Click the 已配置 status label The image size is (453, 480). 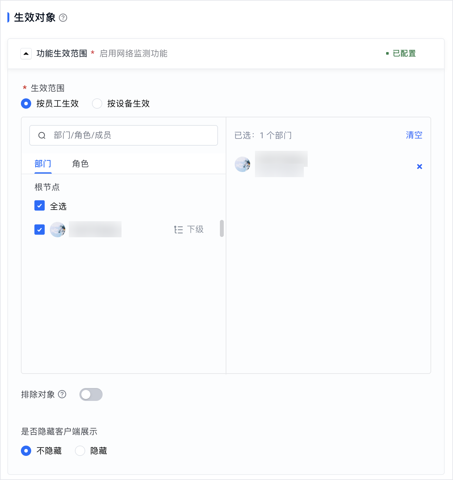(x=404, y=53)
